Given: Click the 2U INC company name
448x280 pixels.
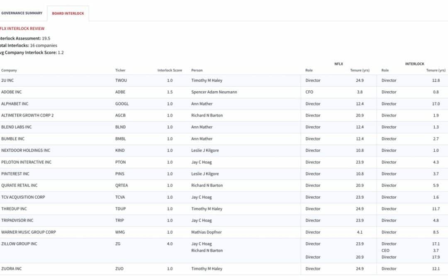Looking at the screenshot, I should (7, 80).
